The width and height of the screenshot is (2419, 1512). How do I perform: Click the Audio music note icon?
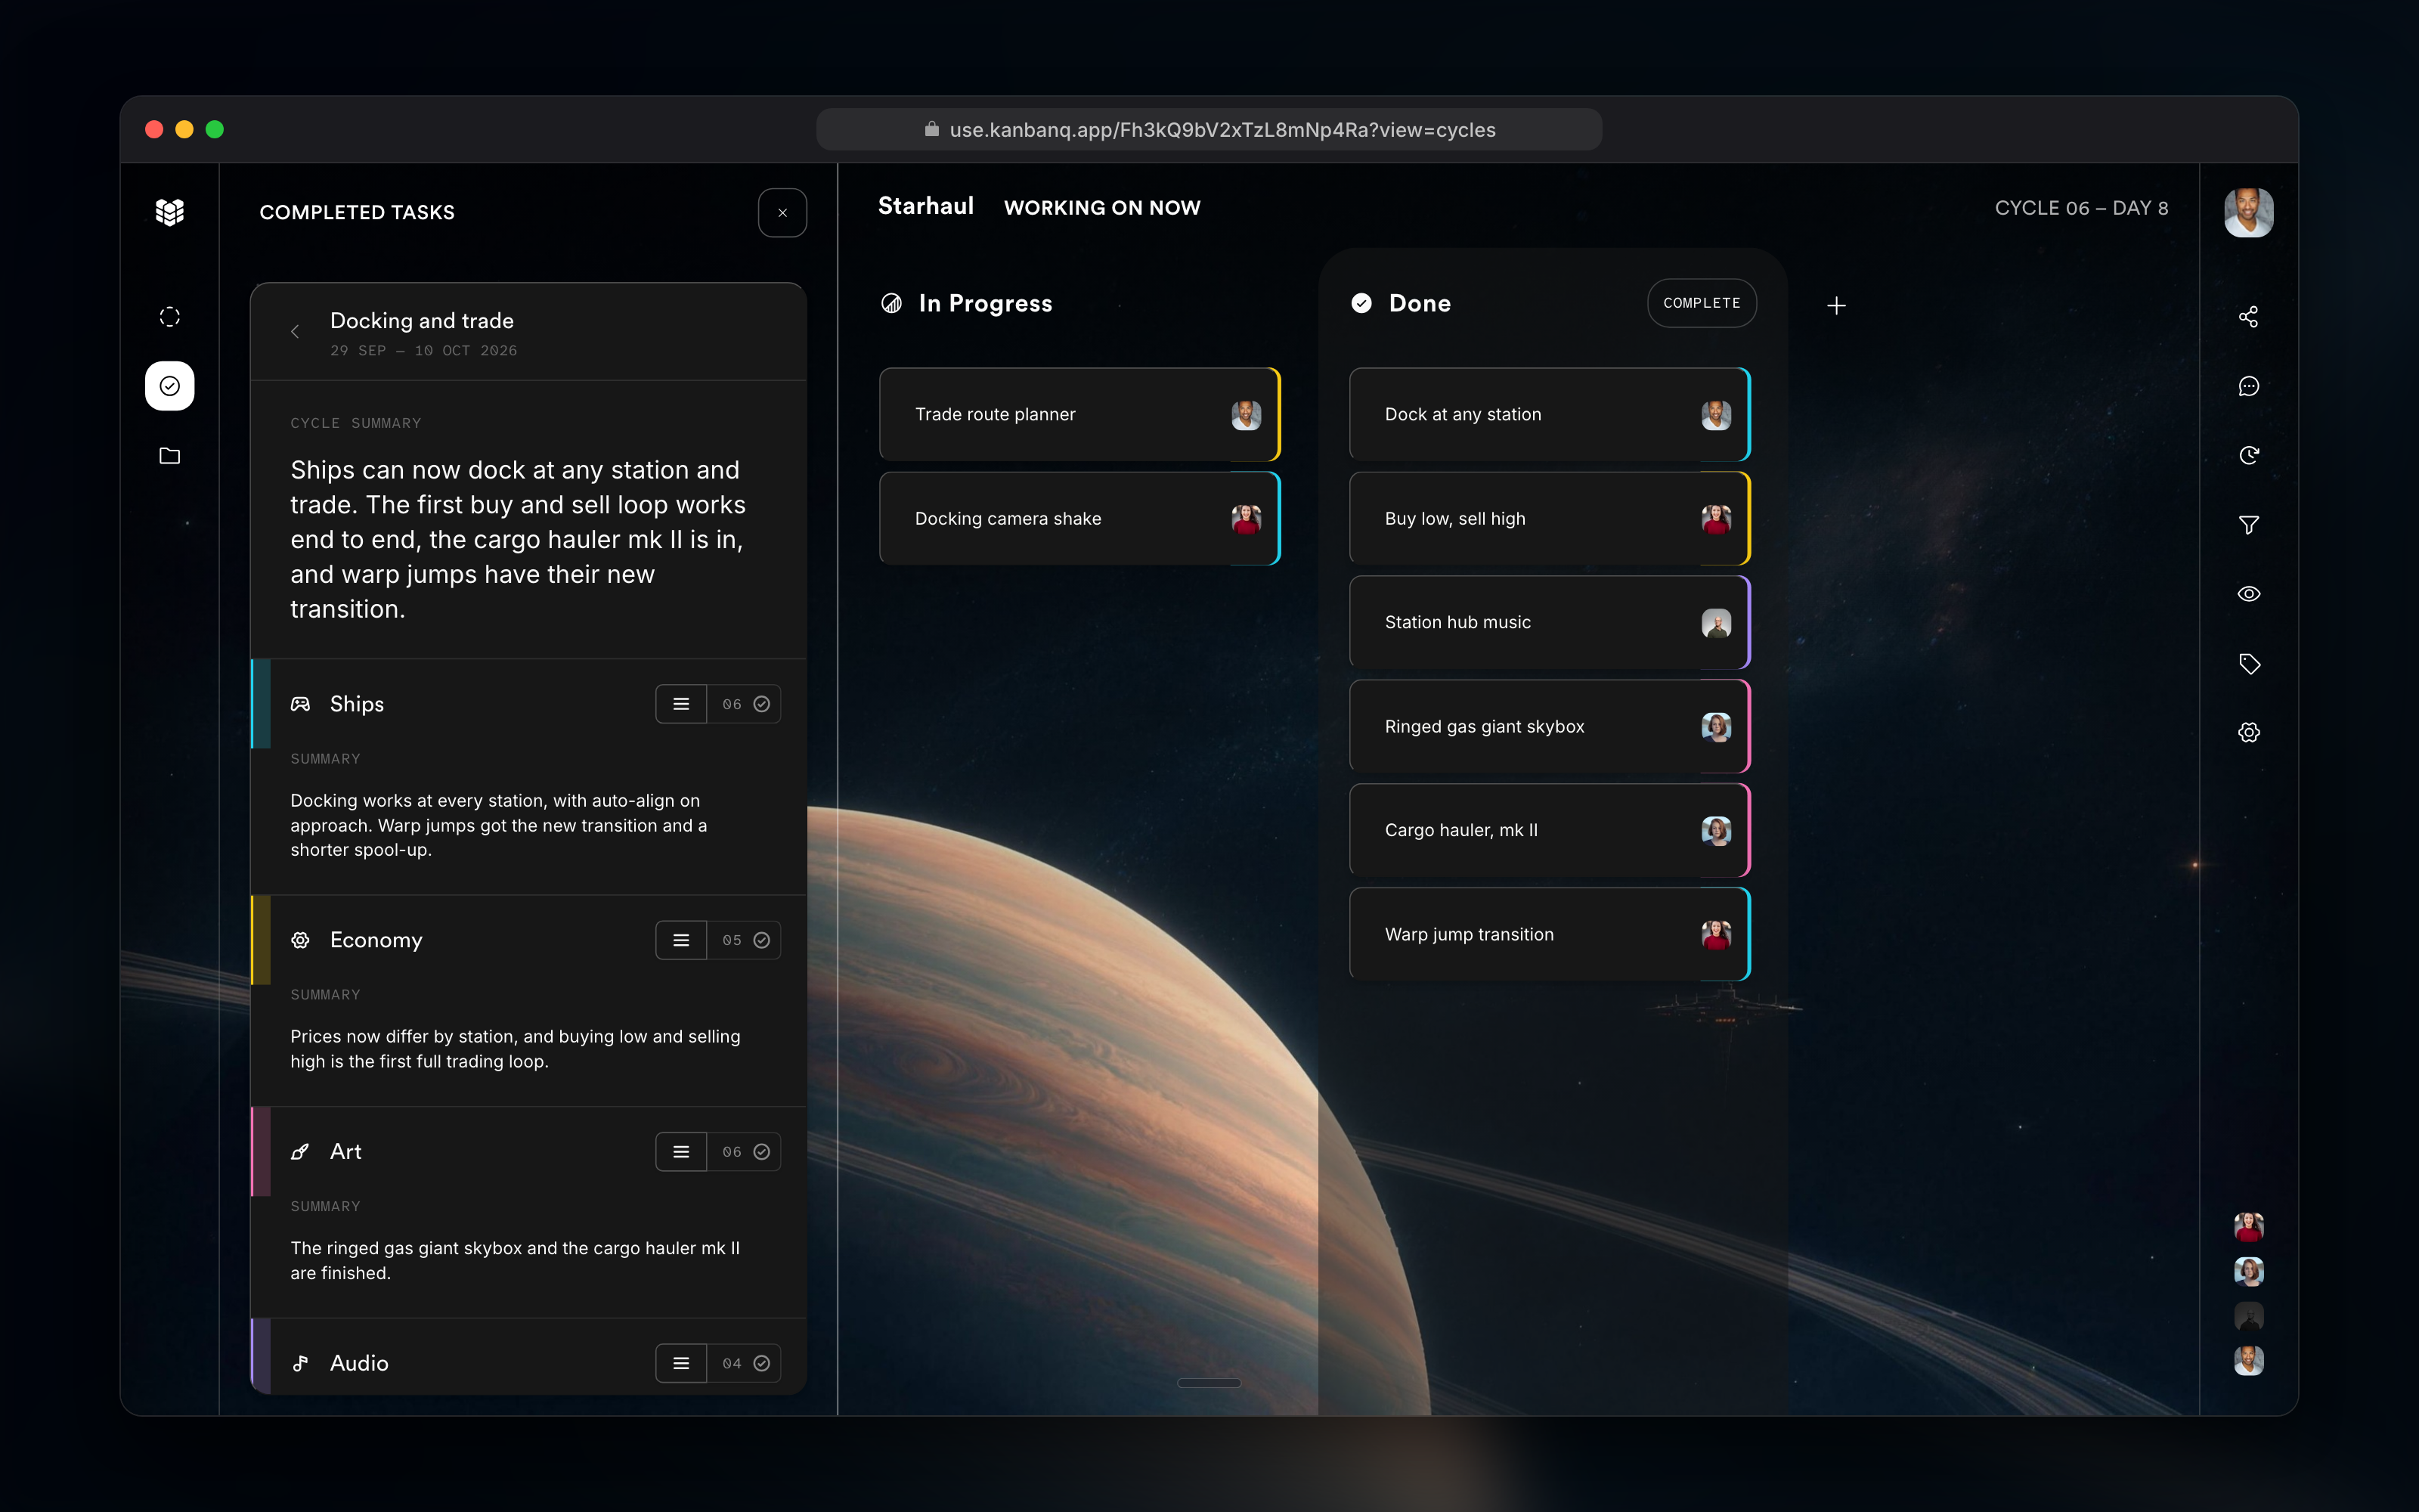tap(300, 1363)
